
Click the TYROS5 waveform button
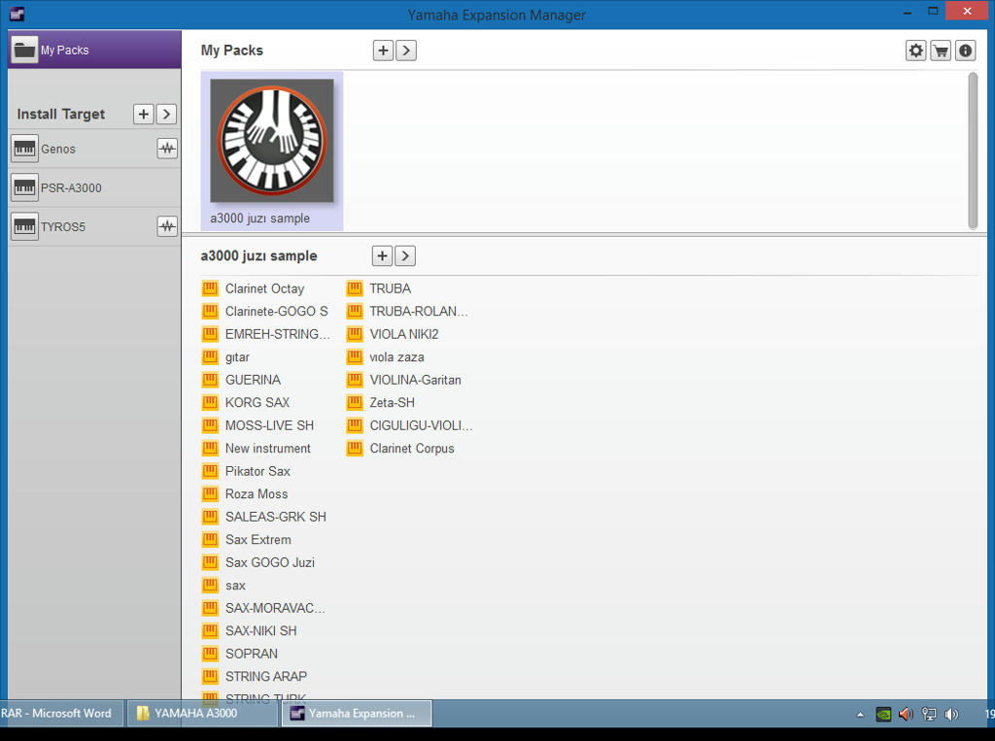tap(167, 226)
